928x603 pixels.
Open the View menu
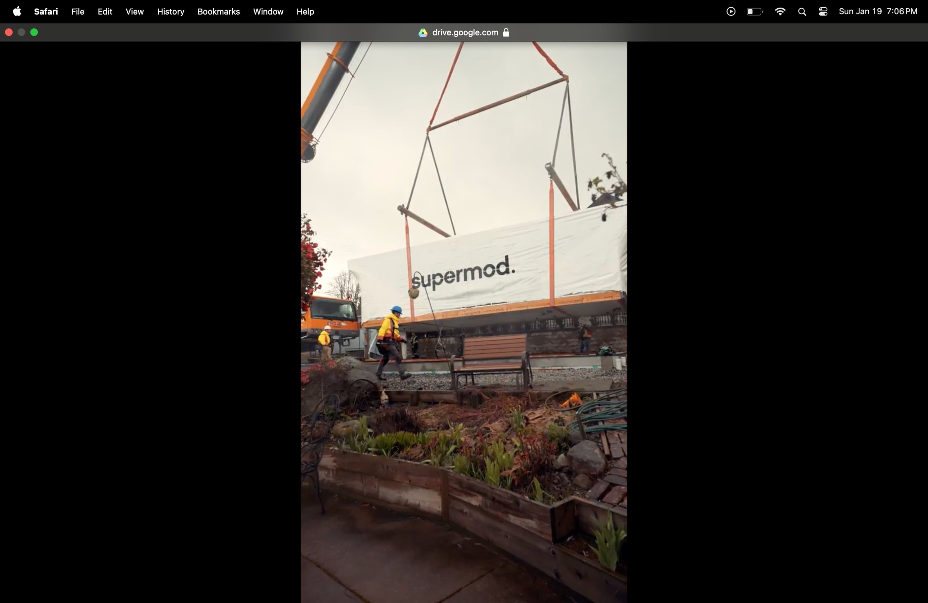coord(135,12)
